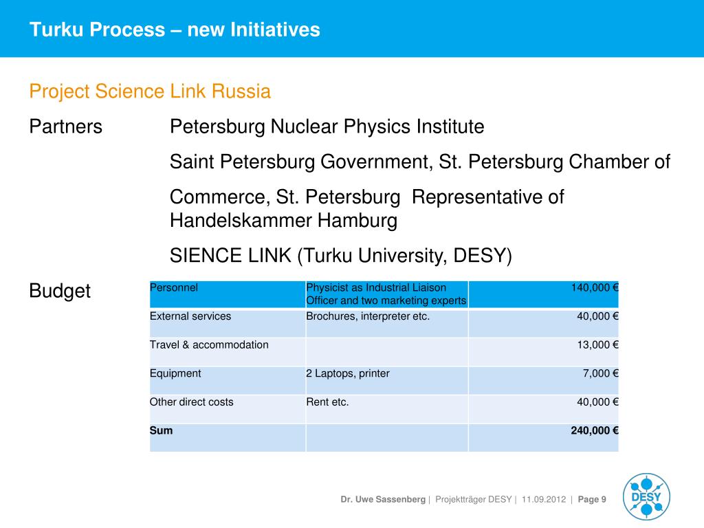Select the heading 'Project Science Link Russia'
The image size is (704, 528).
click(x=150, y=91)
